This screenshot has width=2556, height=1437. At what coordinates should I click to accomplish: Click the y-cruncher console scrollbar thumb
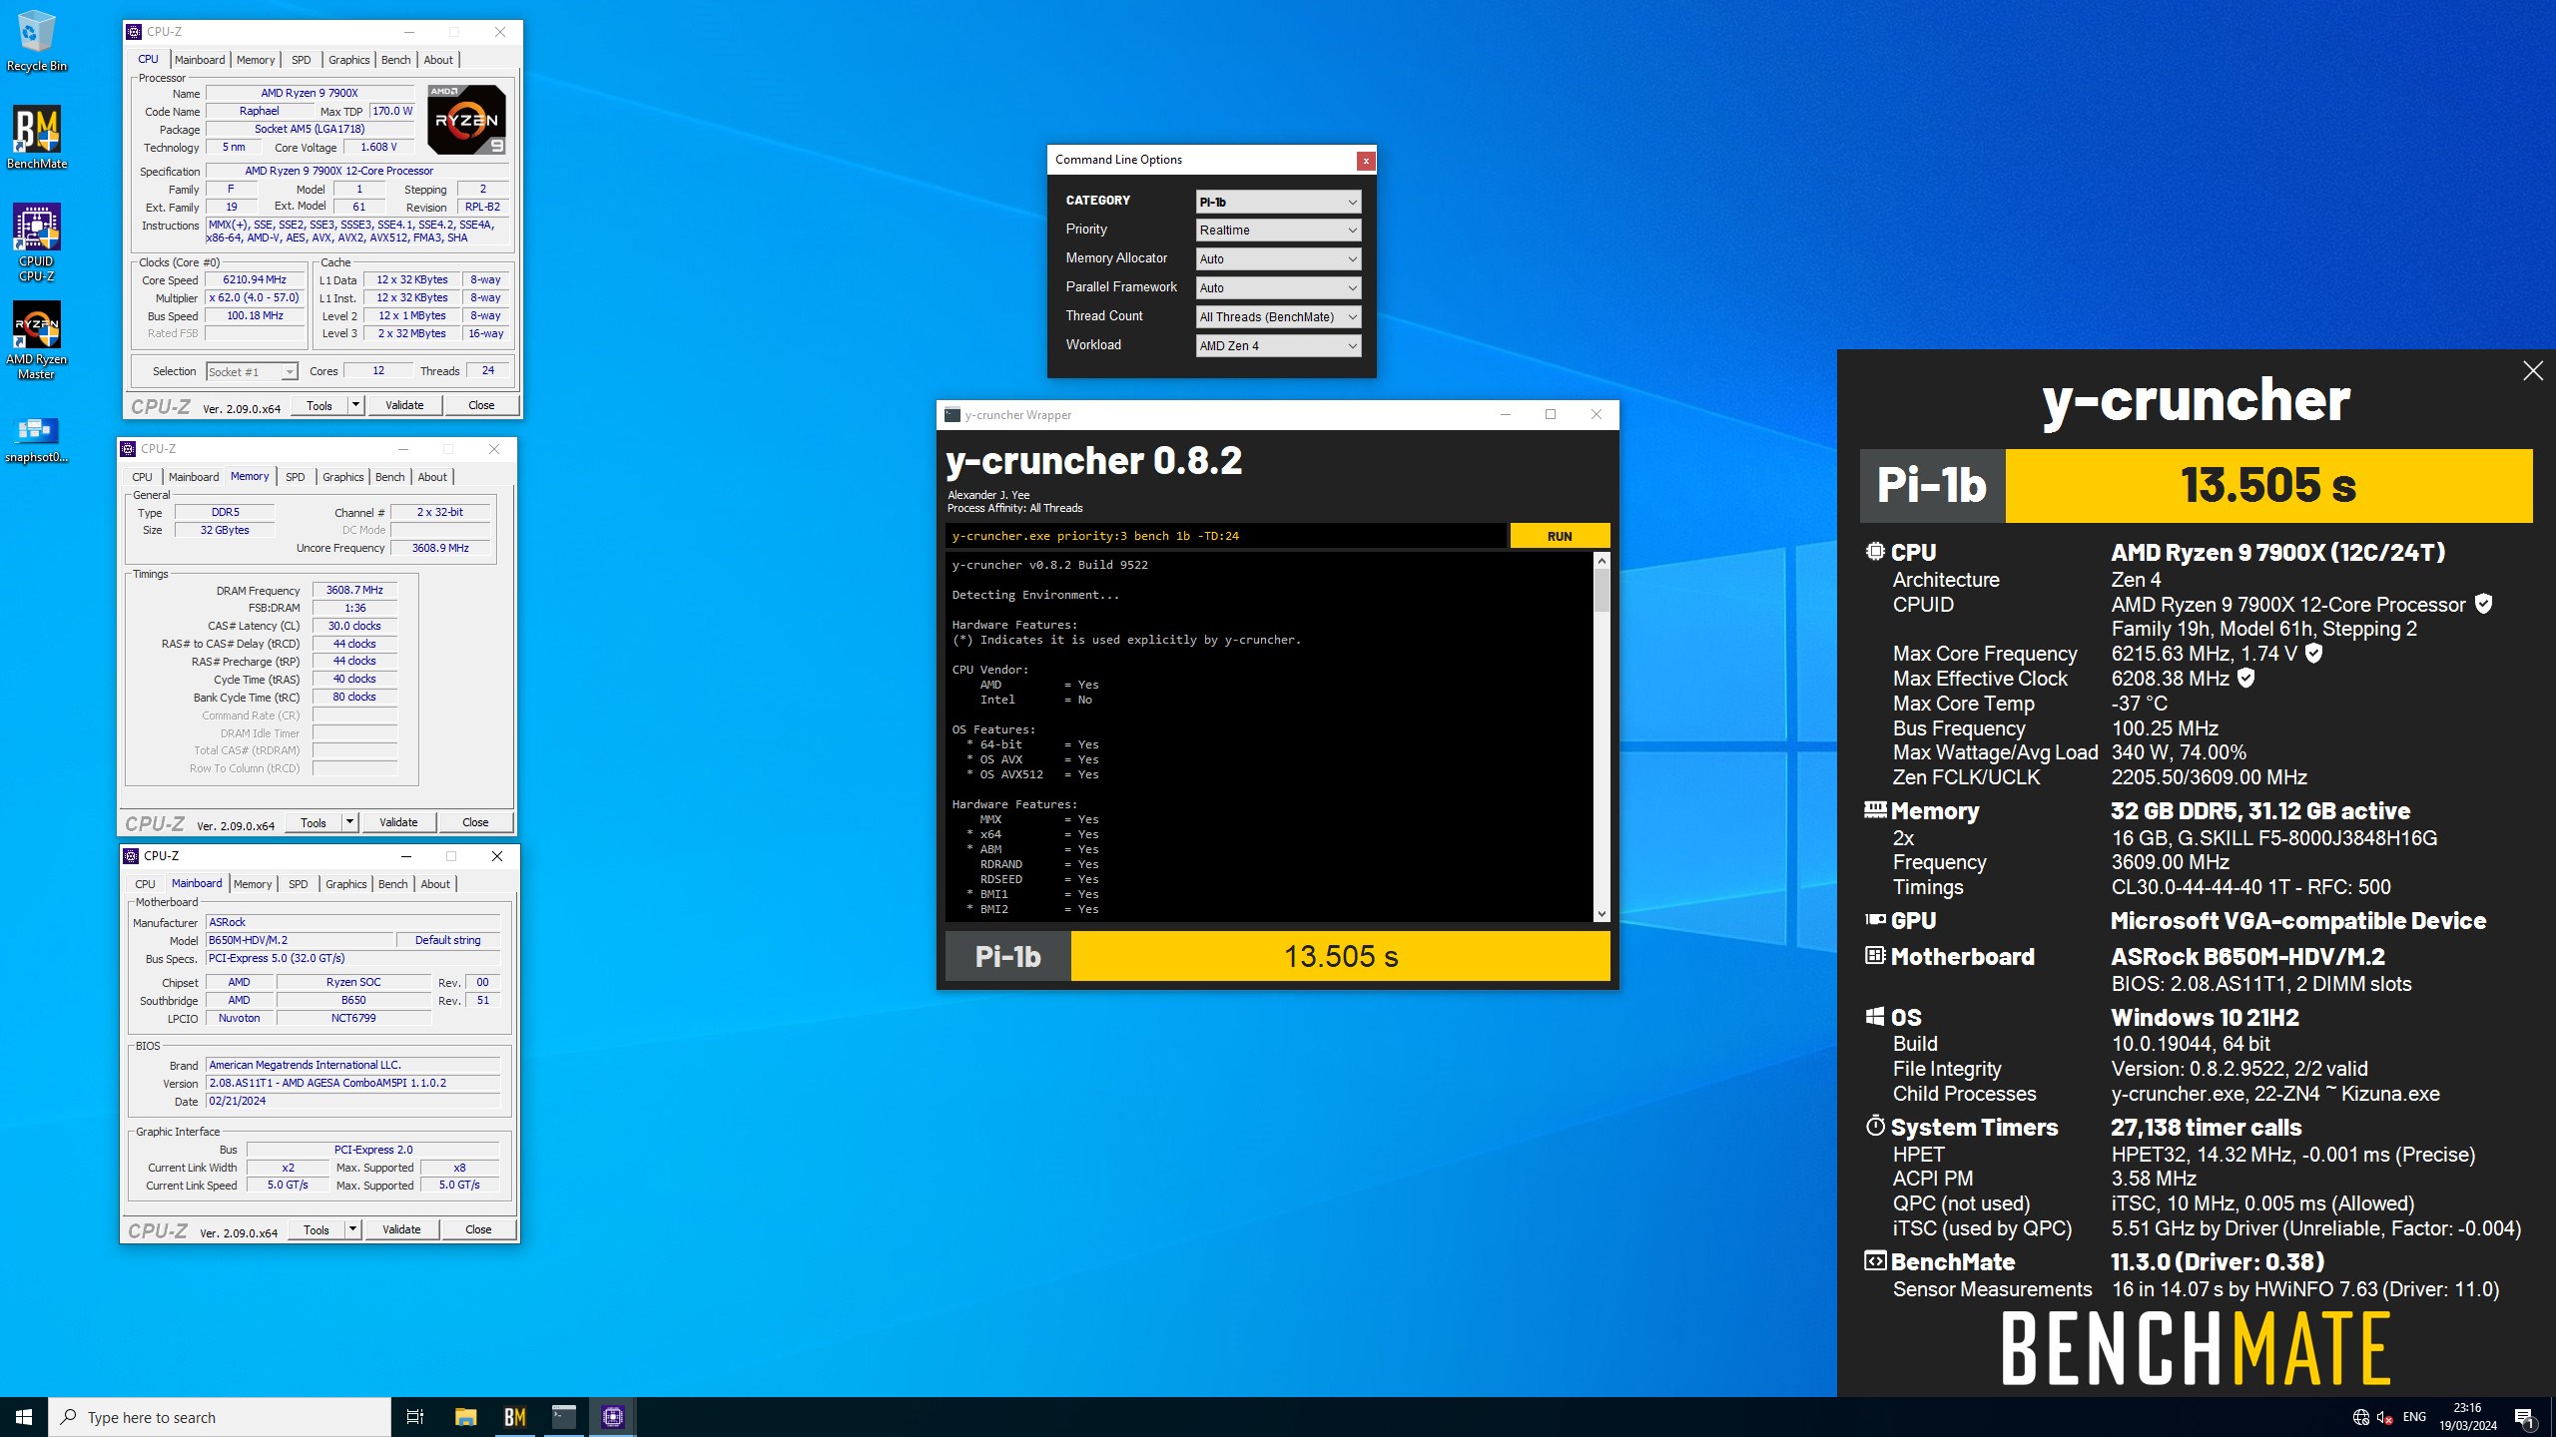click(1601, 590)
